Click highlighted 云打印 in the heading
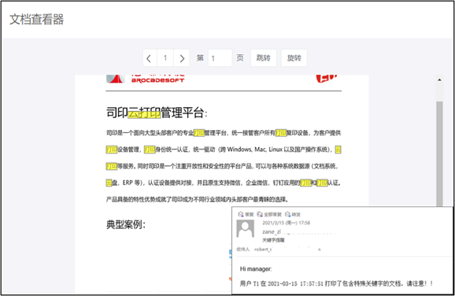455x296 pixels. [x=144, y=113]
